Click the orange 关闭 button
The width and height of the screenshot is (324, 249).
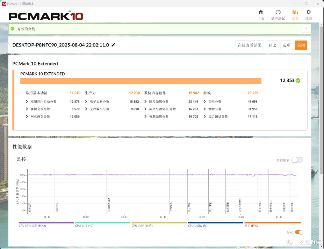click(301, 45)
